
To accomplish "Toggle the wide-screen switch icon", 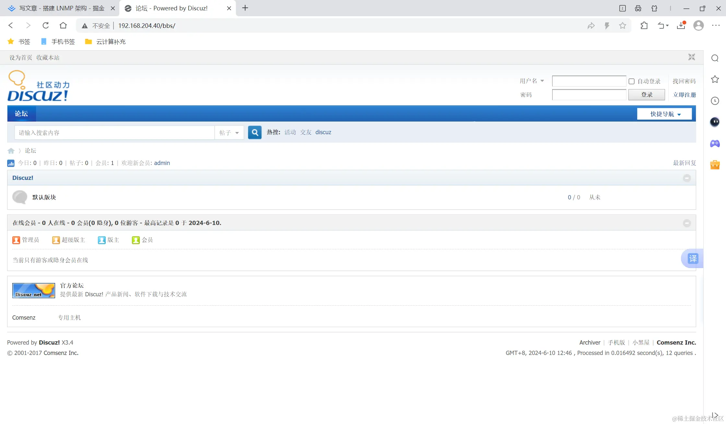I will tap(692, 57).
